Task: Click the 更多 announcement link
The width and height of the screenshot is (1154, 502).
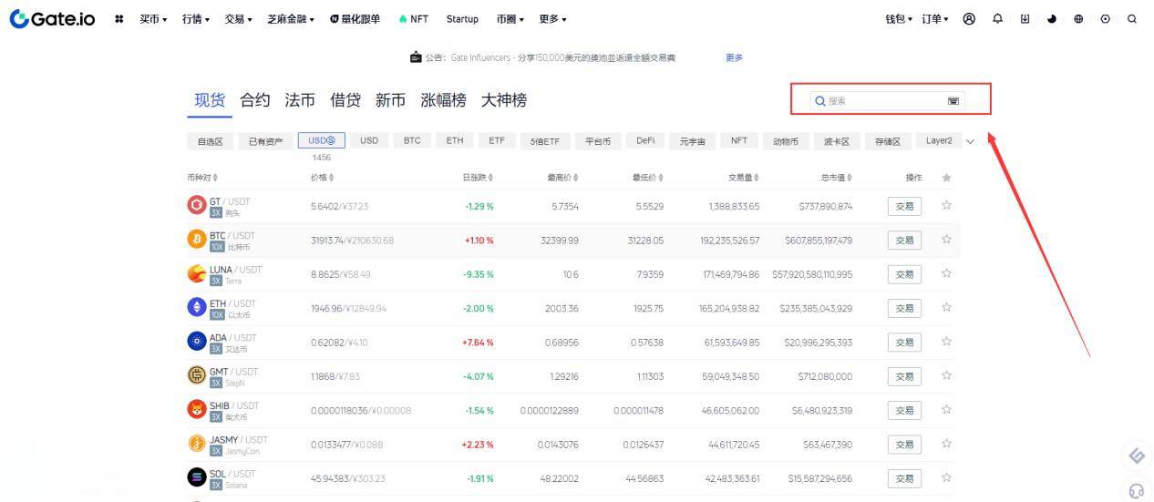Action: (x=734, y=57)
